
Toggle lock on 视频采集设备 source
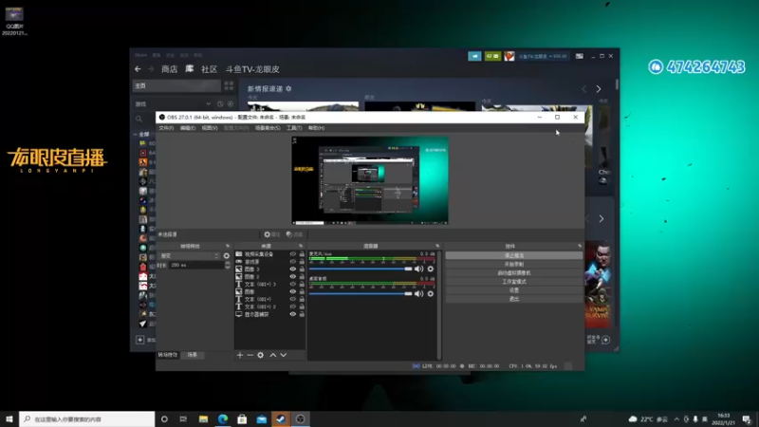pyautogui.click(x=302, y=253)
